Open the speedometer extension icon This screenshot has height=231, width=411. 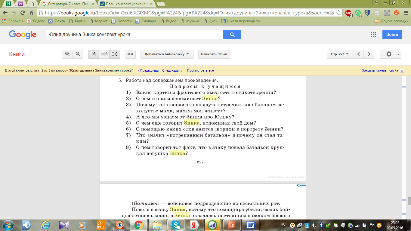coord(387,13)
